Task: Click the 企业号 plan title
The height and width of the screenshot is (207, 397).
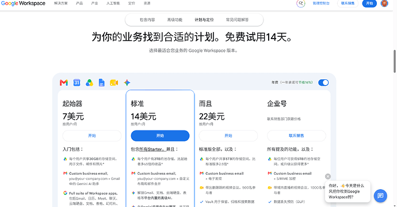Action: pyautogui.click(x=277, y=103)
